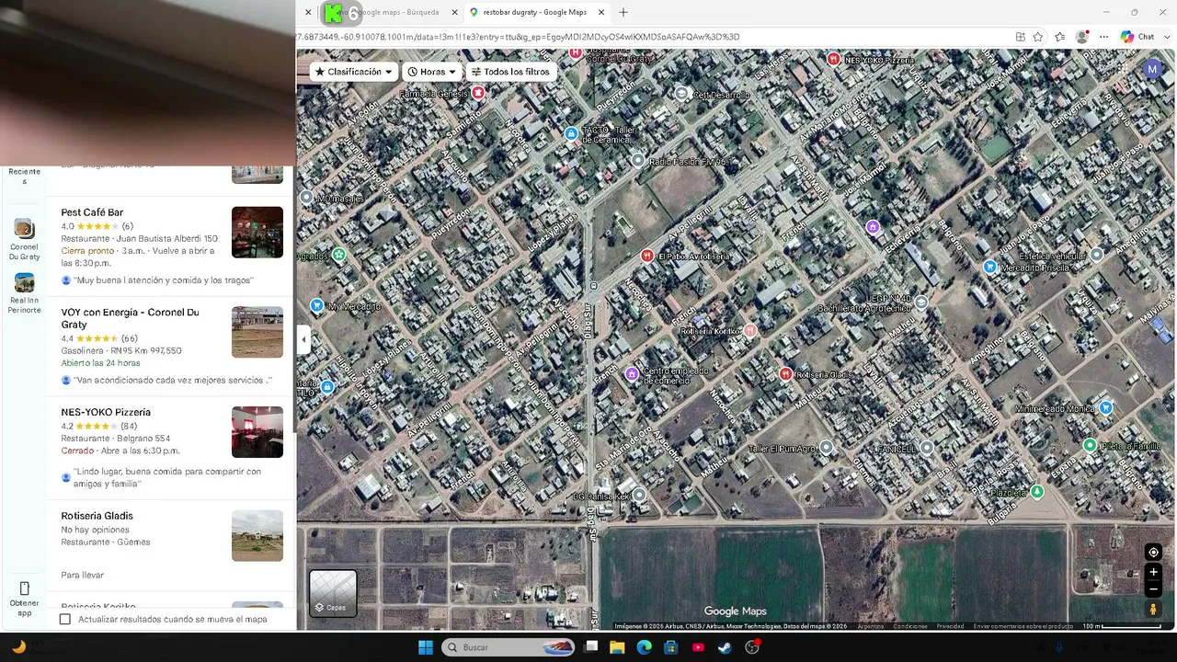Click the Rotisería Koriko map pin

tap(750, 330)
